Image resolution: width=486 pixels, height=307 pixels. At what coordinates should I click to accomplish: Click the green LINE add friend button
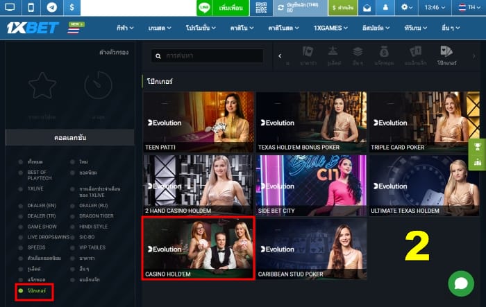(x=223, y=8)
